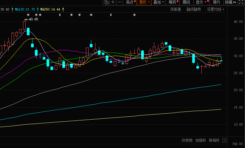Viewport: 245px width, 148px height.
Task: Click the 30.42 value in the MA legend
Action: [x=5, y=9]
